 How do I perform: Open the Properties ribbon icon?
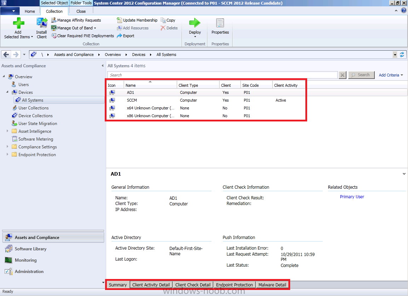220,23
